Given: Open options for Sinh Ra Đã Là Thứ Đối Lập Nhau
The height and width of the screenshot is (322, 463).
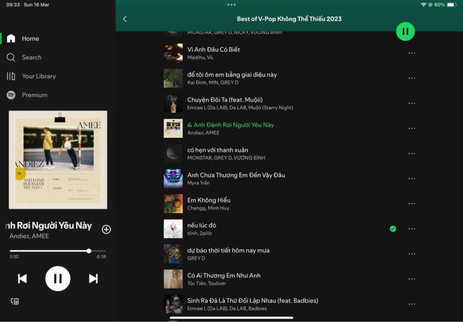Looking at the screenshot, I should pyautogui.click(x=411, y=304).
